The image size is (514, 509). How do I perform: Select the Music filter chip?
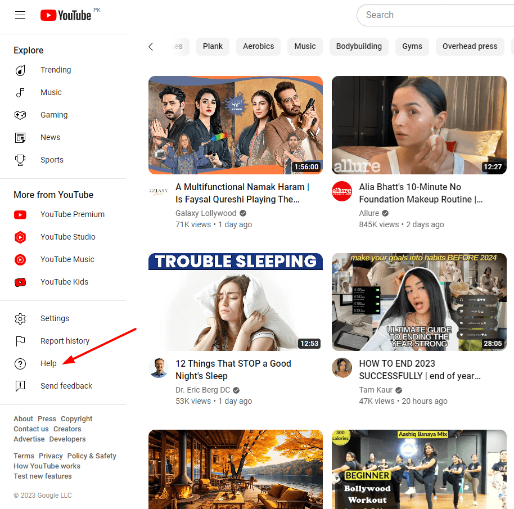[305, 46]
